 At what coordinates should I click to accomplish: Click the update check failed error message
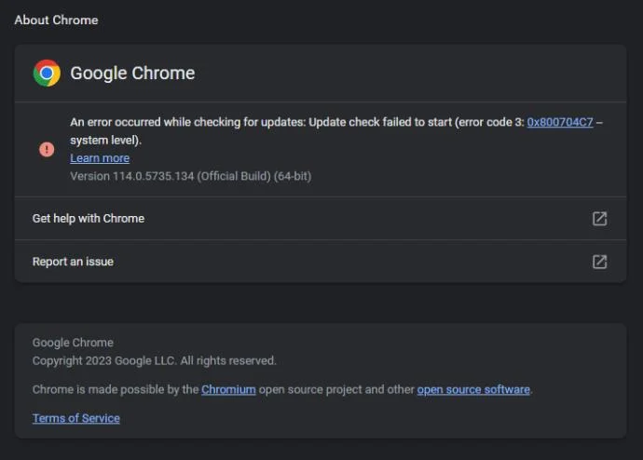(336, 131)
